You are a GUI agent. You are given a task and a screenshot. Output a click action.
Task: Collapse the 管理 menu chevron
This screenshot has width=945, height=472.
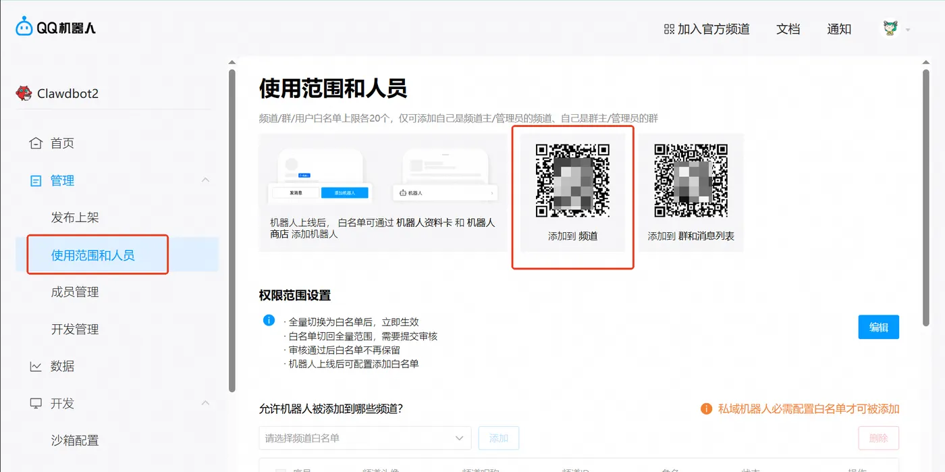(x=206, y=180)
